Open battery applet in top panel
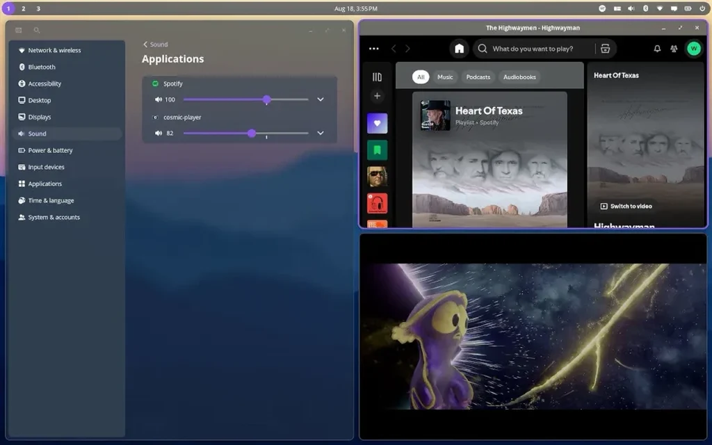 click(688, 8)
